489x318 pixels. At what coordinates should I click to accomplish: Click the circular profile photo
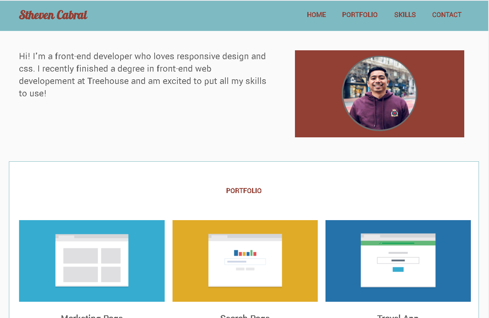coord(379,93)
